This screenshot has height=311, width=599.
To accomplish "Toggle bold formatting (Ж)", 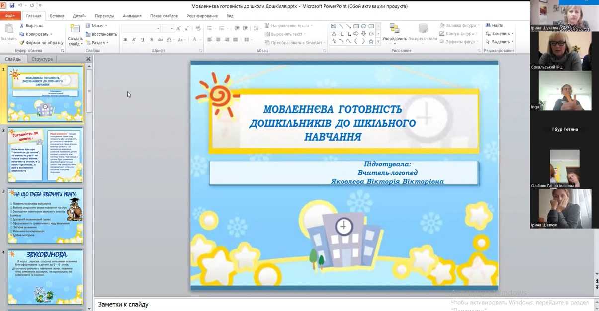I will pos(125,40).
